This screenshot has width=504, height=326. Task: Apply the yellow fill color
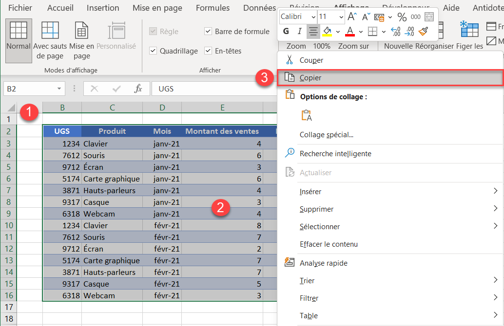(x=327, y=31)
